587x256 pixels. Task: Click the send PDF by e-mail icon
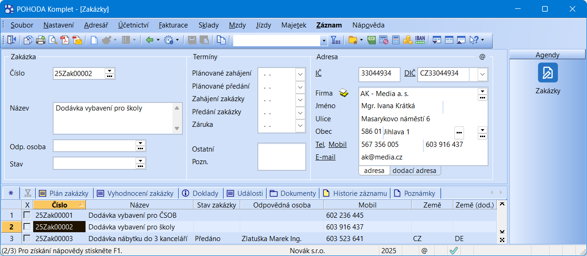tap(77, 40)
